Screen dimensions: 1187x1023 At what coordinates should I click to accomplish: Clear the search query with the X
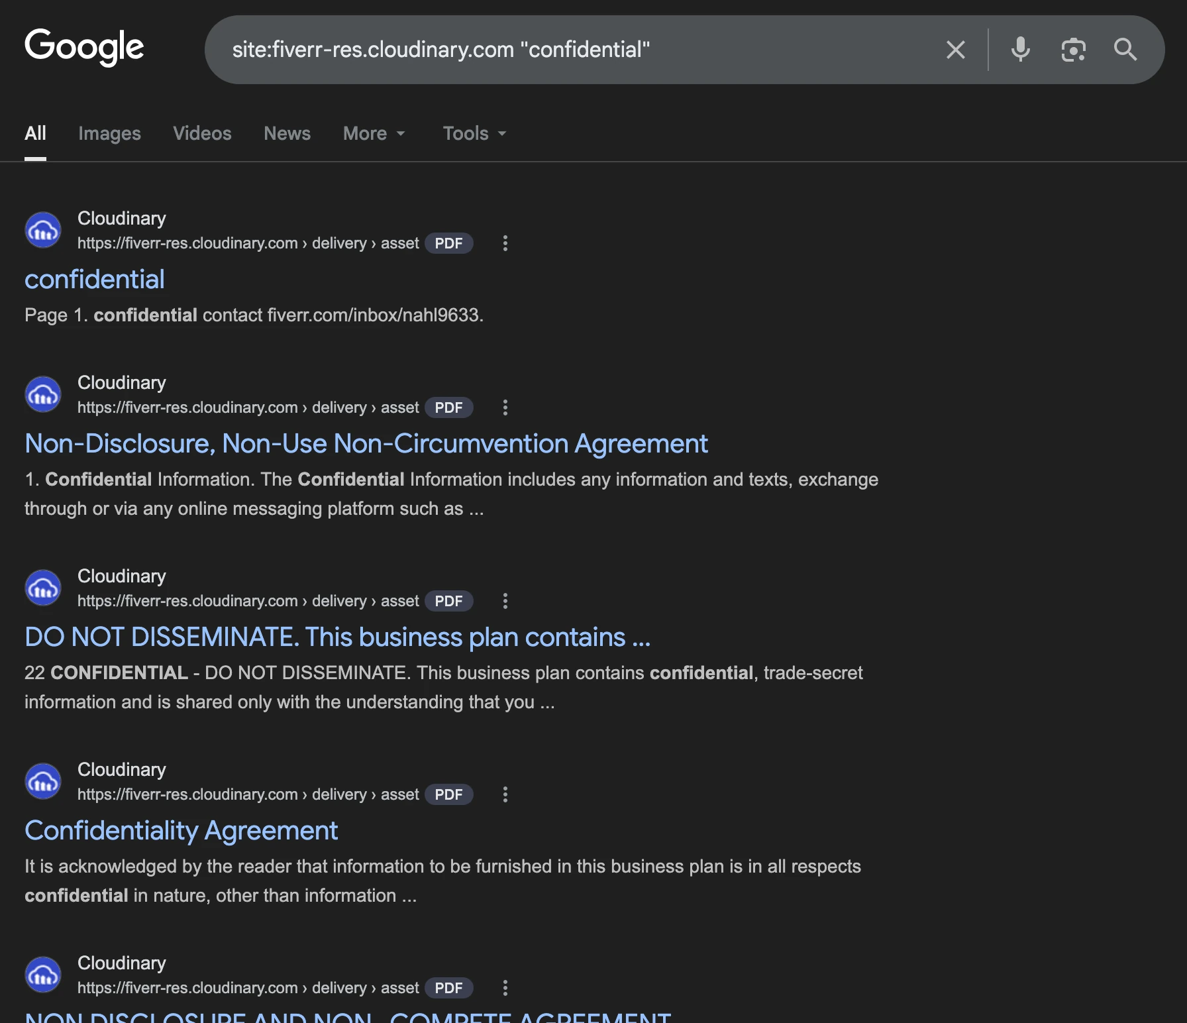tap(956, 50)
